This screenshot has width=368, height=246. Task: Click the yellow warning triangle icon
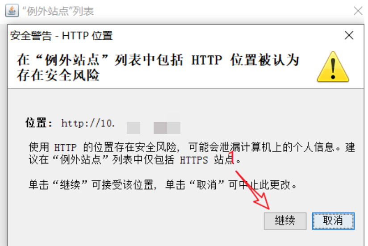click(x=333, y=67)
